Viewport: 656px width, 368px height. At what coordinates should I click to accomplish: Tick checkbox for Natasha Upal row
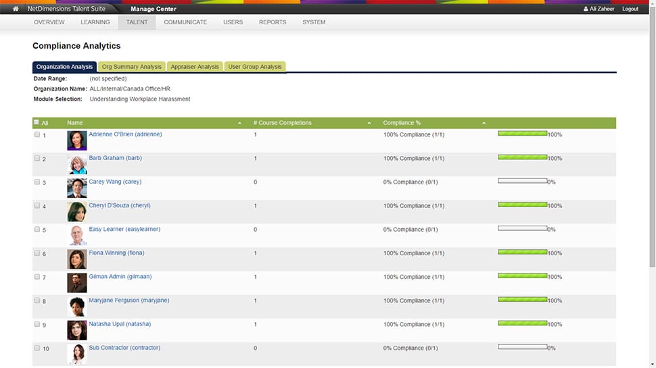(37, 324)
